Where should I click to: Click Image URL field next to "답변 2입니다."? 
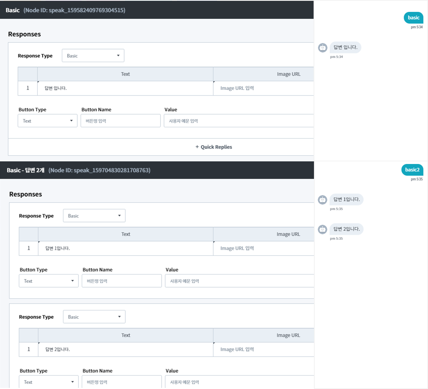click(x=263, y=349)
